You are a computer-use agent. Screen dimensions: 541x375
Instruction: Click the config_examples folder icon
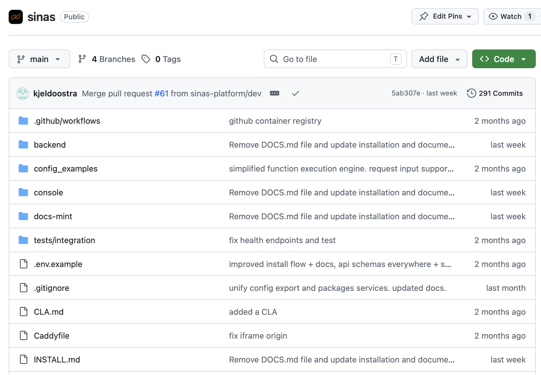(23, 168)
